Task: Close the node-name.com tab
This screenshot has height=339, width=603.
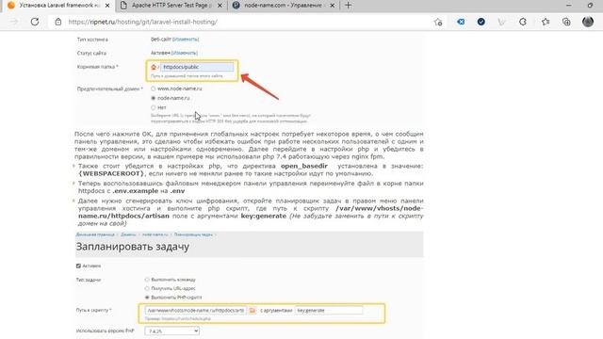Action: pos(333,6)
